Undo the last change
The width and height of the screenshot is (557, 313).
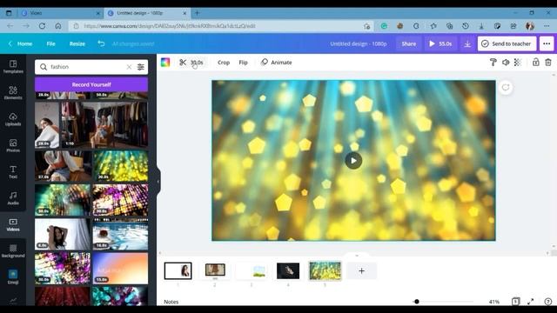101,43
